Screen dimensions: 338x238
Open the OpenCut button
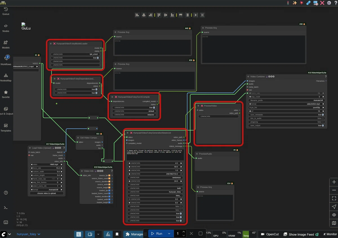(270, 234)
